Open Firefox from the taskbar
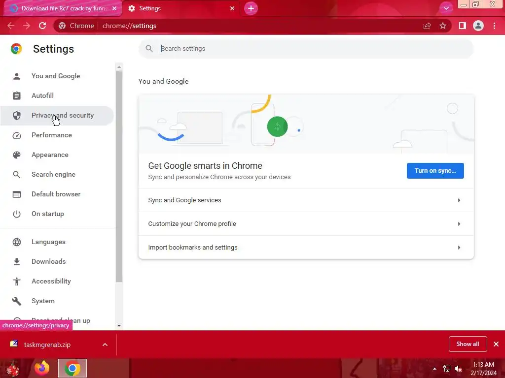Viewport: 505px width, 378px height. point(42,368)
